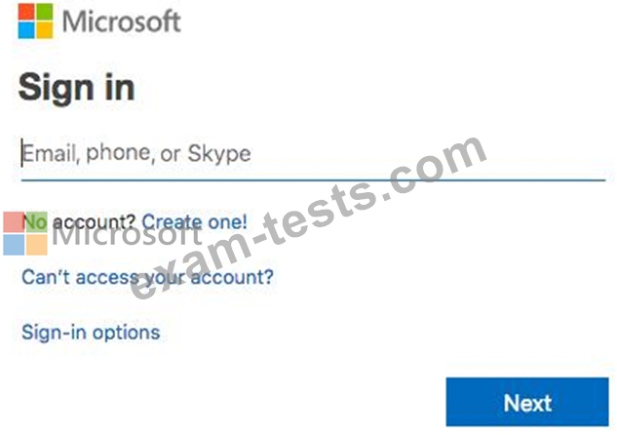Click the "No account?" text
This screenshot has width=617, height=435.
click(79, 222)
